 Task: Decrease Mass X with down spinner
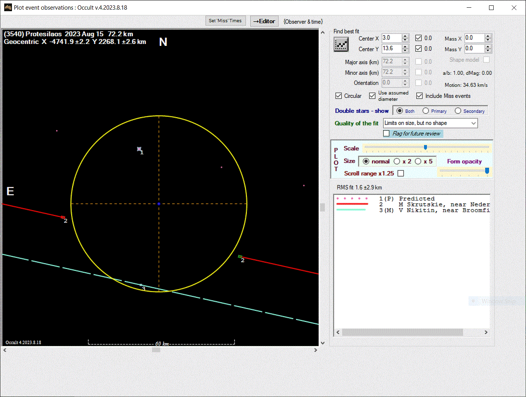[488, 40]
